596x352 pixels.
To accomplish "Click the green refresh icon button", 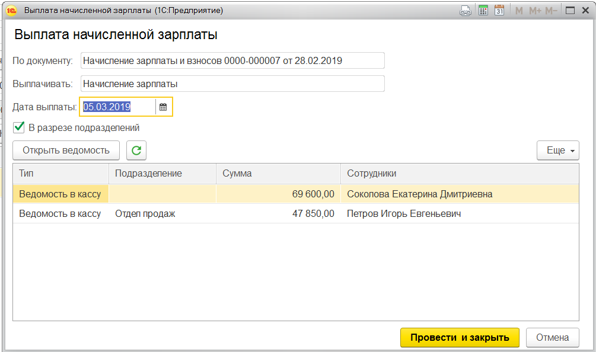I will [136, 151].
